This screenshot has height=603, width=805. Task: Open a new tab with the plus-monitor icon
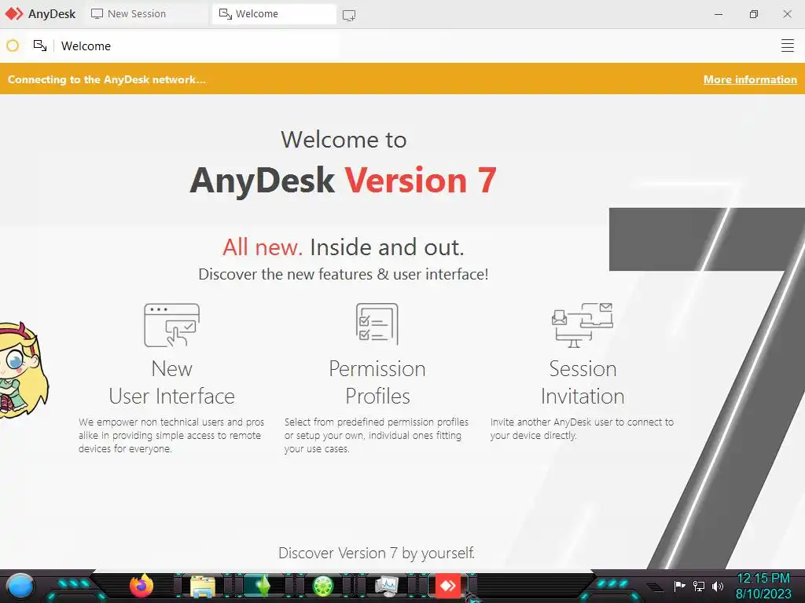pyautogui.click(x=349, y=15)
